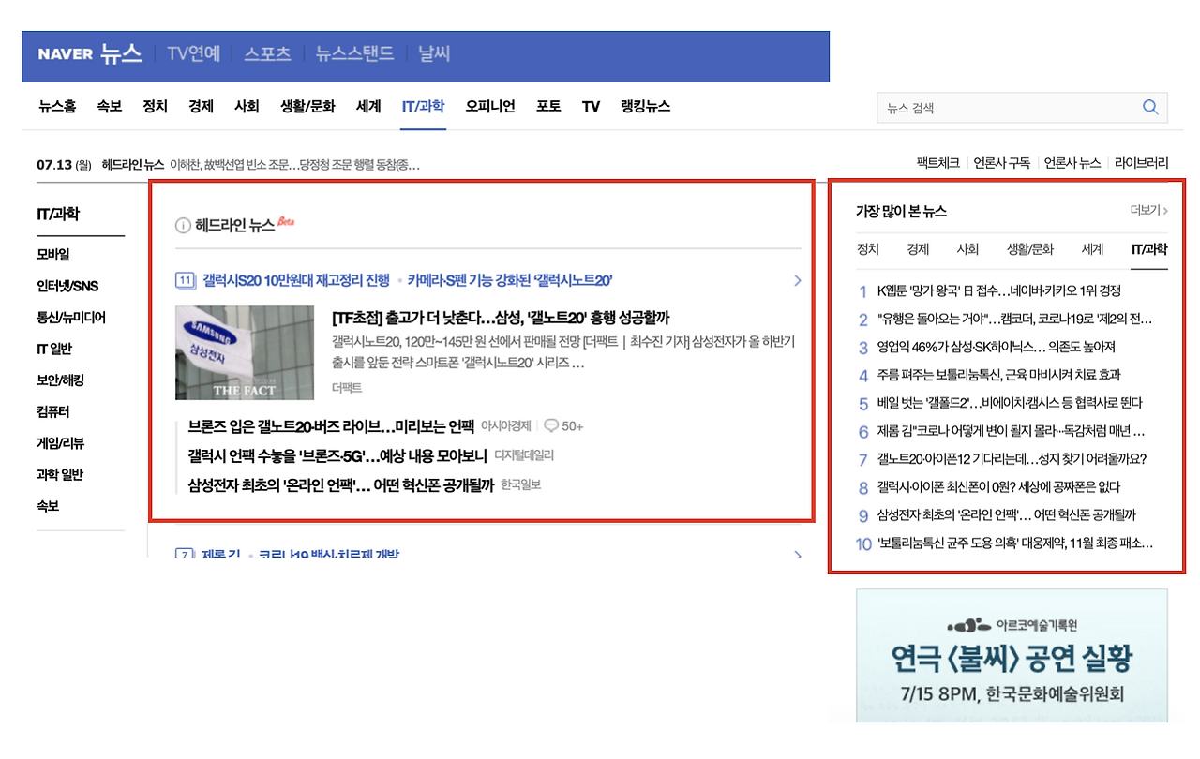Click the comment bubble icon showing 50+
This screenshot has width=1200, height=759.
tap(551, 425)
